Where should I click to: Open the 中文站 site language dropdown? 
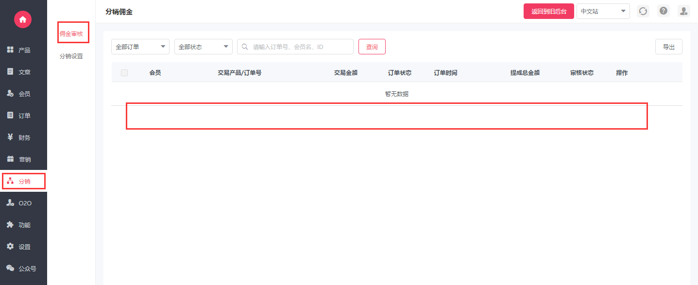click(603, 11)
